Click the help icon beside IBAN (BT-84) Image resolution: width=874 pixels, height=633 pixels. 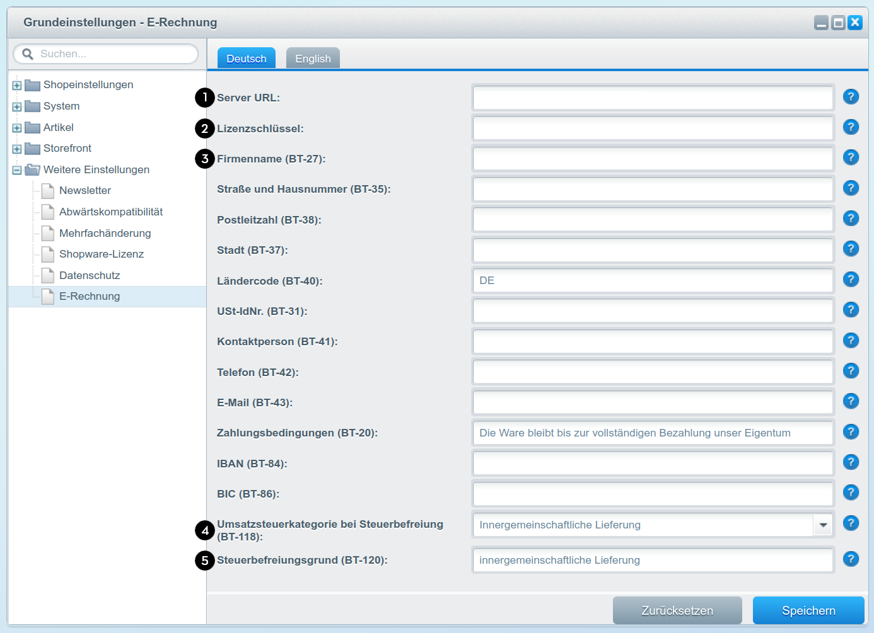(x=851, y=462)
